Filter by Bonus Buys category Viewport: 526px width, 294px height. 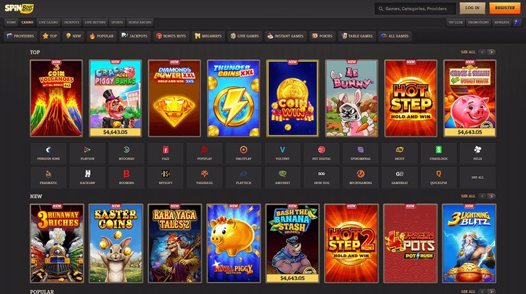click(x=171, y=36)
